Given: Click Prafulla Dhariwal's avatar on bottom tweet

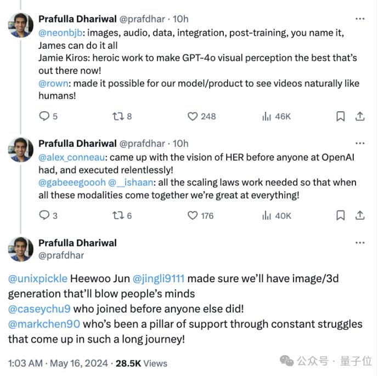Looking at the screenshot, I should (x=21, y=249).
